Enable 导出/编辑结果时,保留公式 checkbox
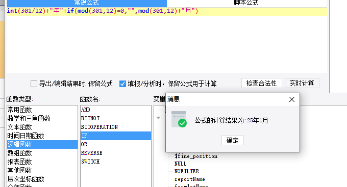 click(x=34, y=84)
